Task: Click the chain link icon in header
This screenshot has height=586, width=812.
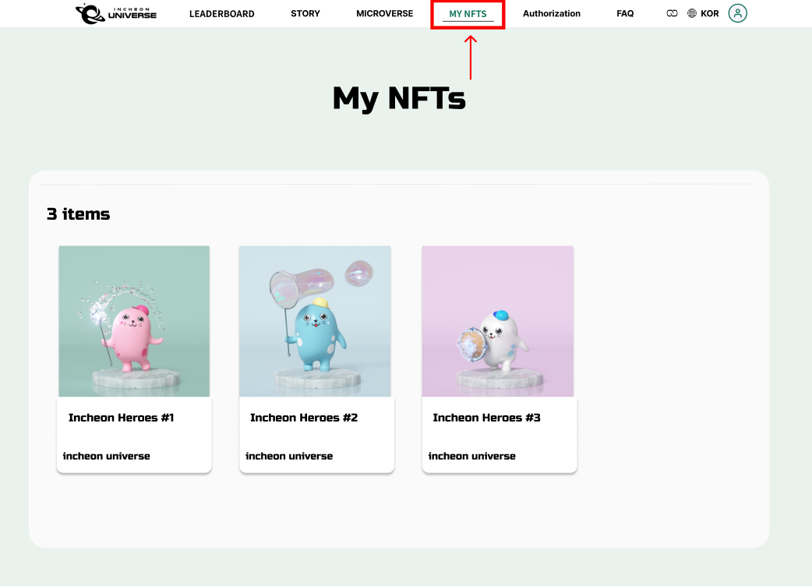Action: (672, 13)
